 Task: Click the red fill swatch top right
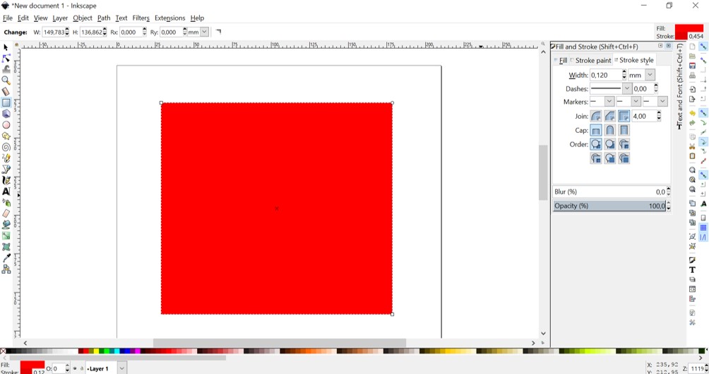click(x=689, y=28)
